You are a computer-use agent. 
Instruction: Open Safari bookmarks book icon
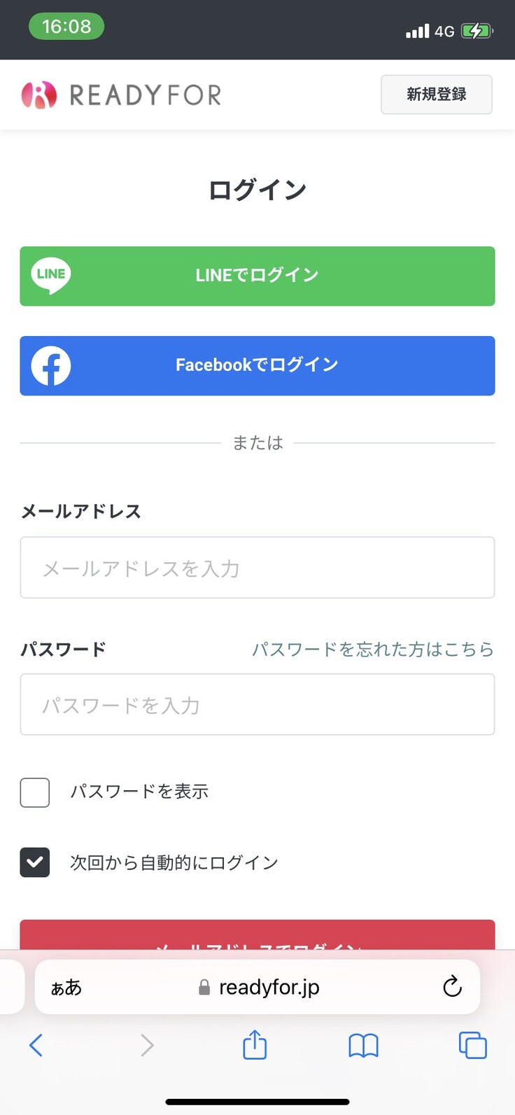[x=363, y=1046]
